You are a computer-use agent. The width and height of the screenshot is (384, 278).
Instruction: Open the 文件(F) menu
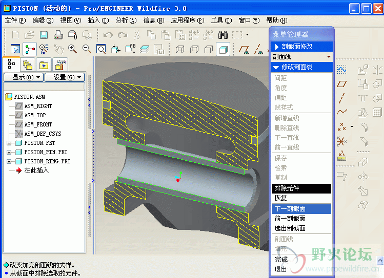15,20
